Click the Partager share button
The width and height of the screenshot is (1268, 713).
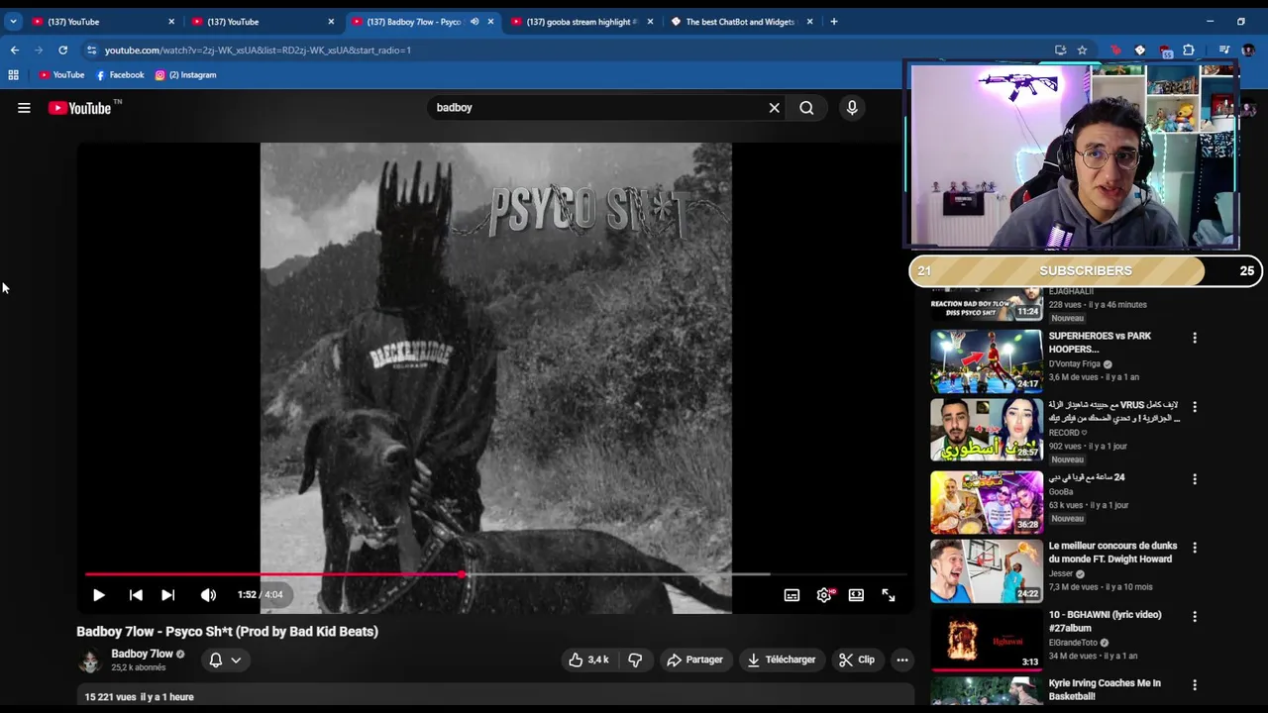pos(694,660)
